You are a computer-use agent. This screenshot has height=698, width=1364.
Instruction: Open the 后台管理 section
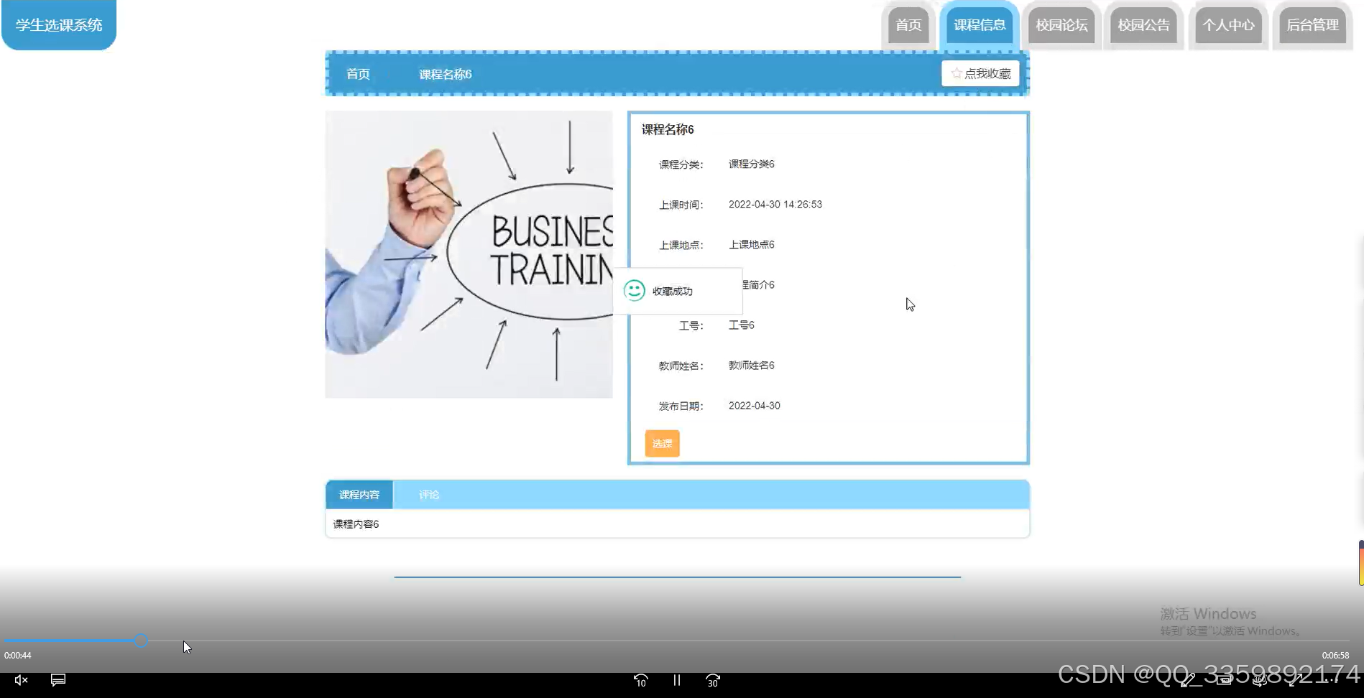point(1312,24)
